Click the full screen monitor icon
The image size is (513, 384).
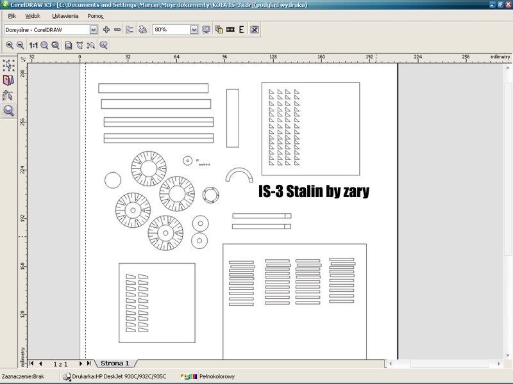(206, 29)
